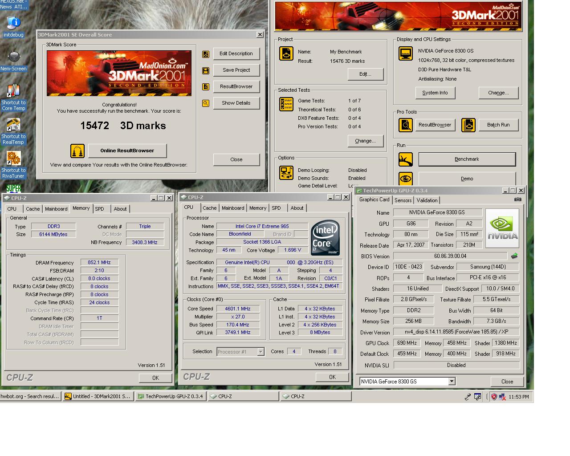
Task: Click the icon left of Benchmark button
Action: 406,159
